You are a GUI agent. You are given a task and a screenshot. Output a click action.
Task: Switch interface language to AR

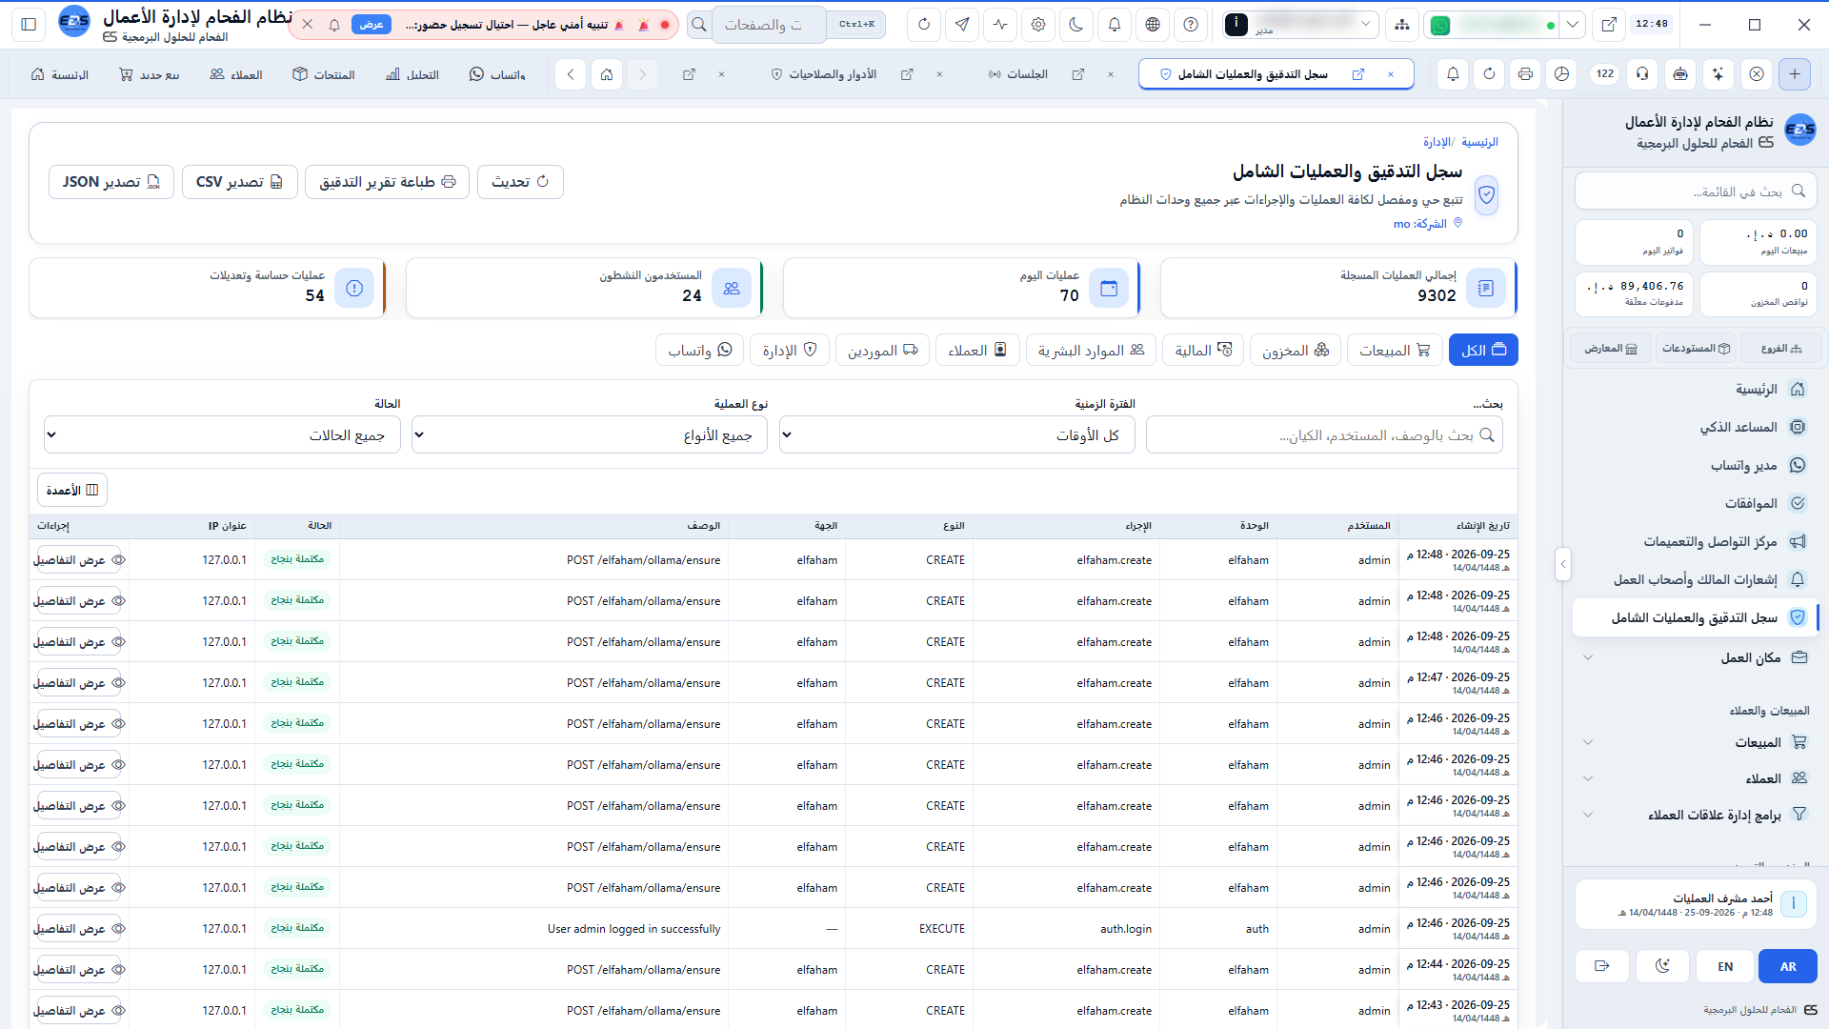[1788, 966]
